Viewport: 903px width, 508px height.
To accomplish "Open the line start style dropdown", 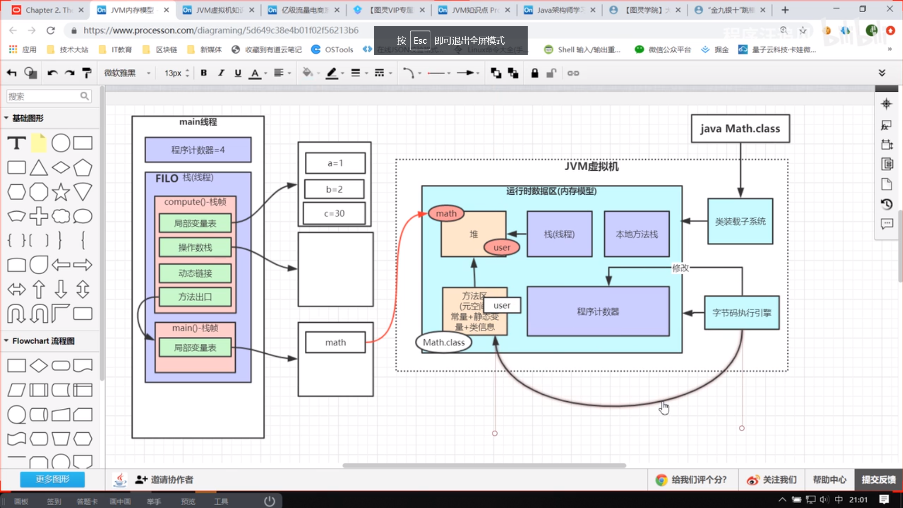I will tap(439, 73).
